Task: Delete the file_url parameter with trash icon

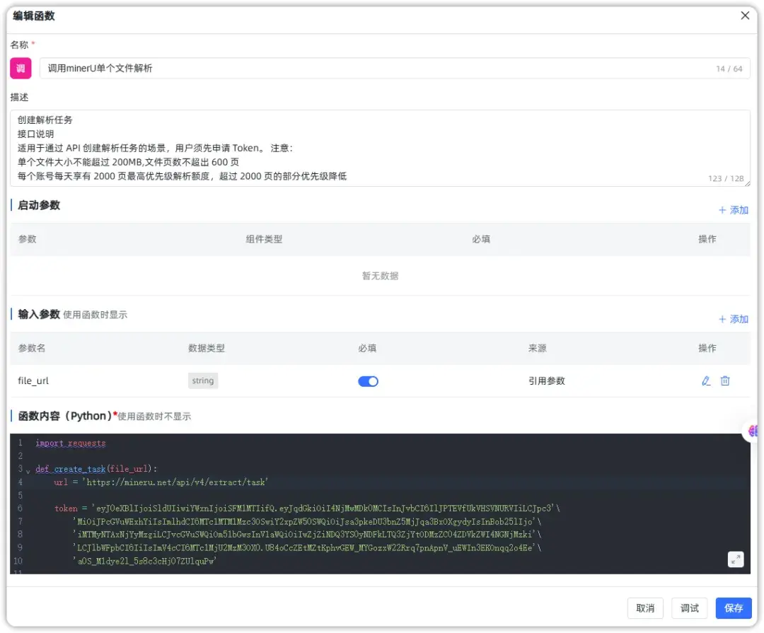Action: click(724, 381)
